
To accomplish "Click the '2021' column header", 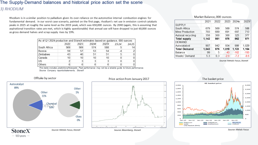I will [208, 22].
